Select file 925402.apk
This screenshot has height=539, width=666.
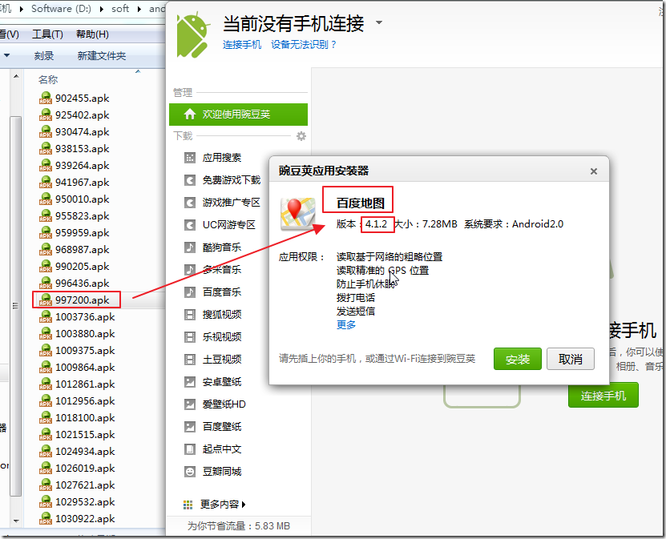pos(82,115)
